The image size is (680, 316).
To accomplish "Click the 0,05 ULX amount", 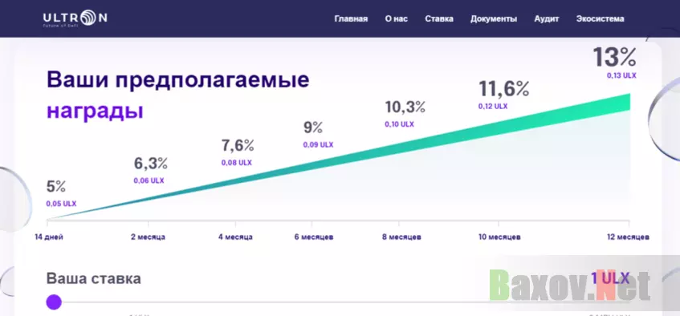I will pos(61,204).
